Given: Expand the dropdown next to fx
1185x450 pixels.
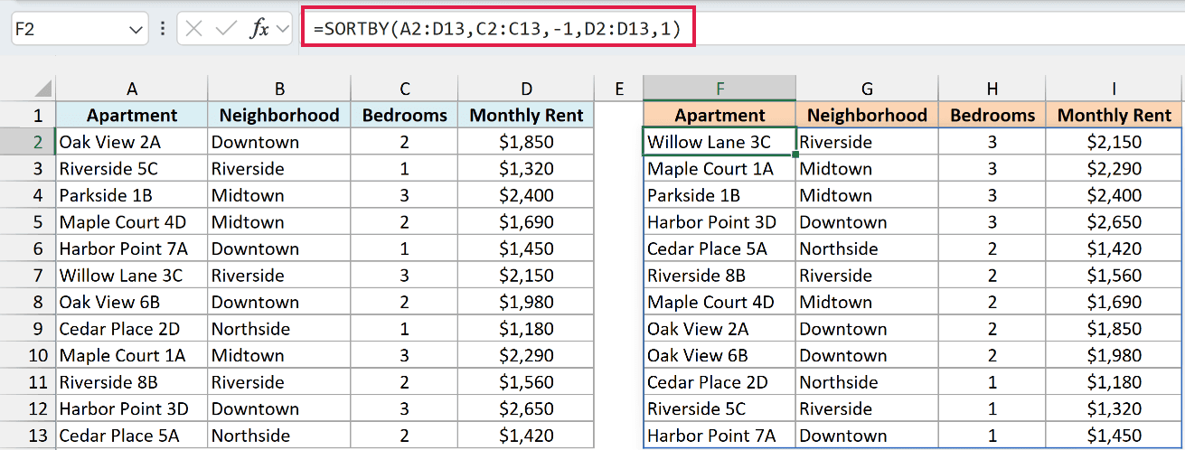Looking at the screenshot, I should [282, 30].
